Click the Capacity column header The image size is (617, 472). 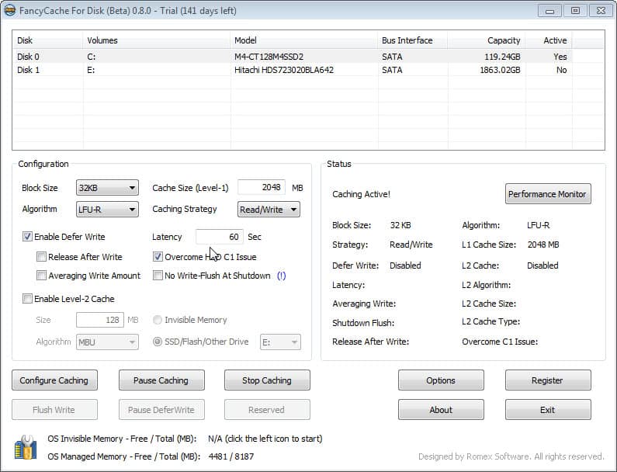coord(486,40)
